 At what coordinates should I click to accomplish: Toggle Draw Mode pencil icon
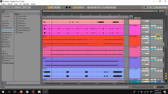click(143, 7)
